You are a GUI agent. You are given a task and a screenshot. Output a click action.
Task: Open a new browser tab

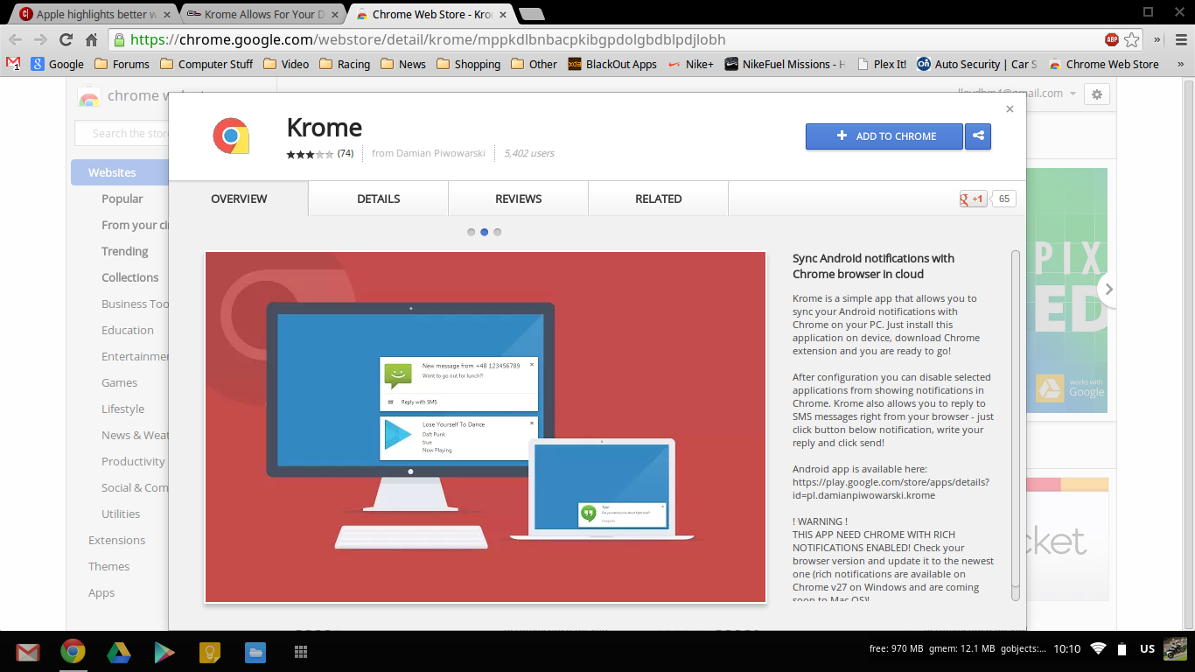pos(531,14)
